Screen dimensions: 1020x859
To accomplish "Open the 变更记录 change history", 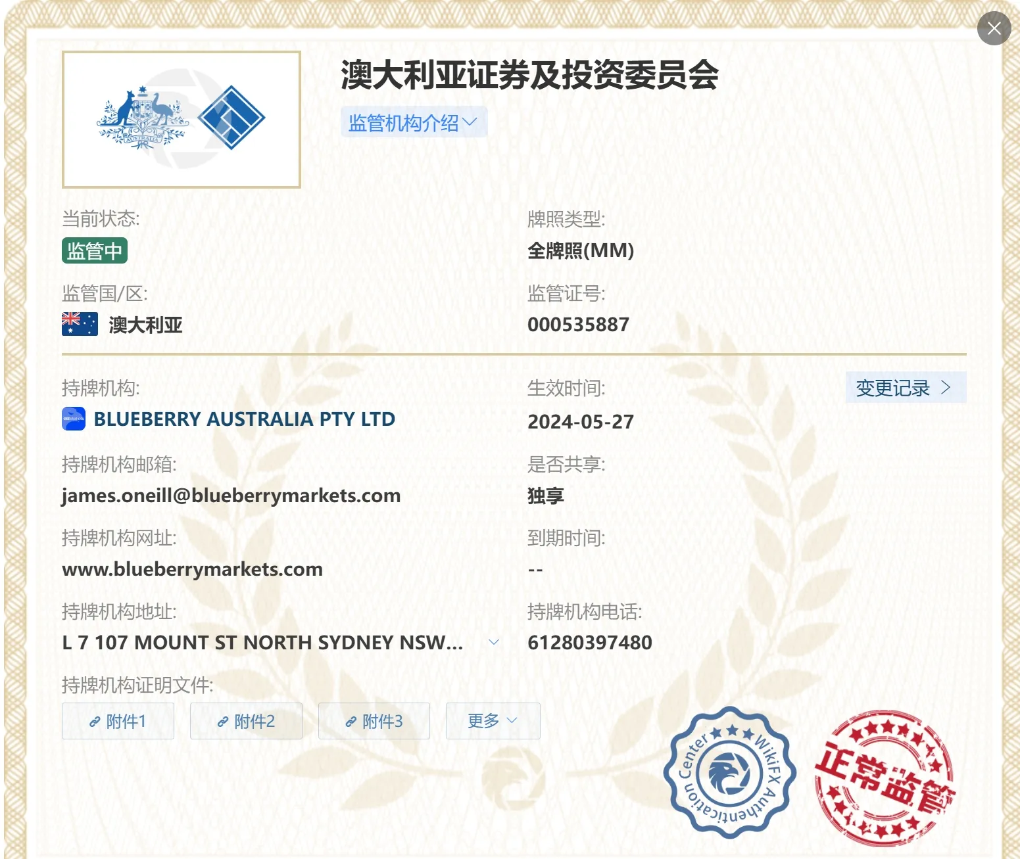I will (906, 388).
